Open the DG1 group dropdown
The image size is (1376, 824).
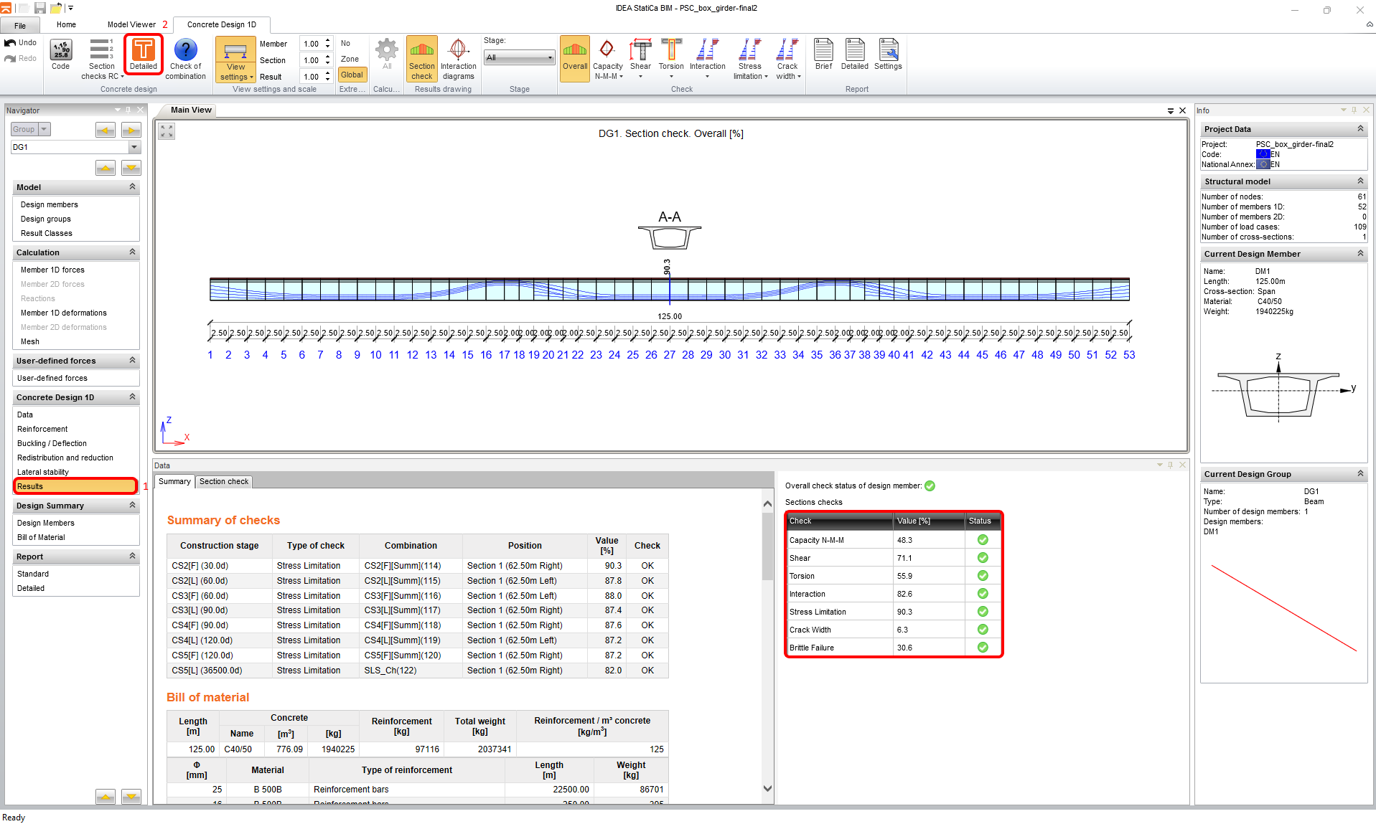(134, 147)
